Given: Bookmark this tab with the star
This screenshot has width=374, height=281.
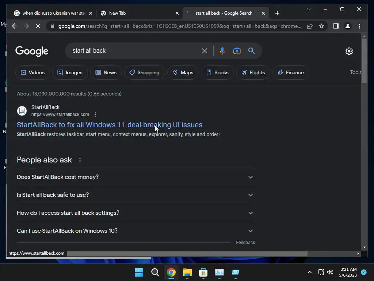Looking at the screenshot, I should pos(321,26).
